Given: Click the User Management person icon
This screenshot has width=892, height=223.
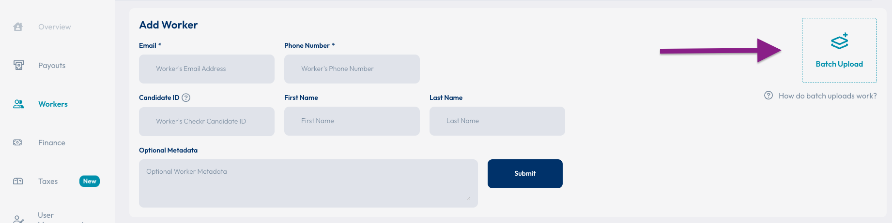Looking at the screenshot, I should pyautogui.click(x=18, y=219).
